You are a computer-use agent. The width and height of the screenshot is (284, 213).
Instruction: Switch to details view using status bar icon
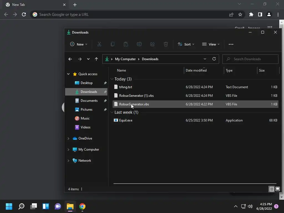tap(272, 189)
